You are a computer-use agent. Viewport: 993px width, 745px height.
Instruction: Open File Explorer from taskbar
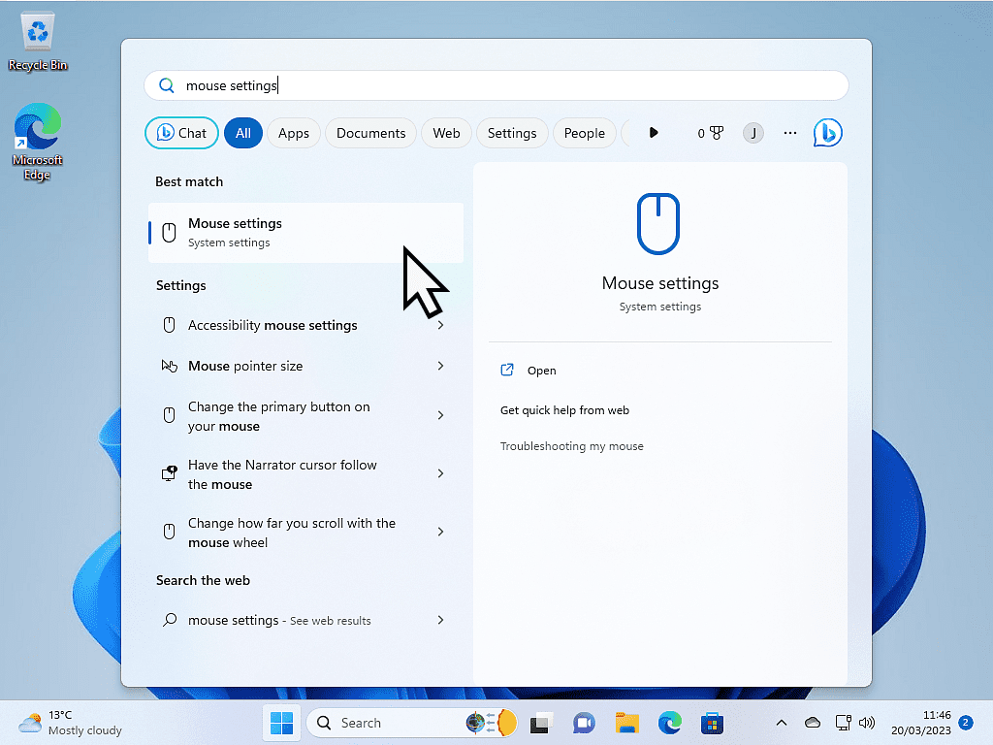pos(627,723)
